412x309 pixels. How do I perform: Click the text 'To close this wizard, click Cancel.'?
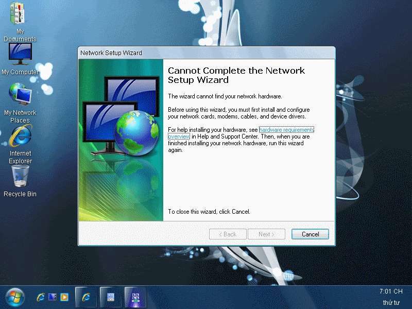coord(209,212)
